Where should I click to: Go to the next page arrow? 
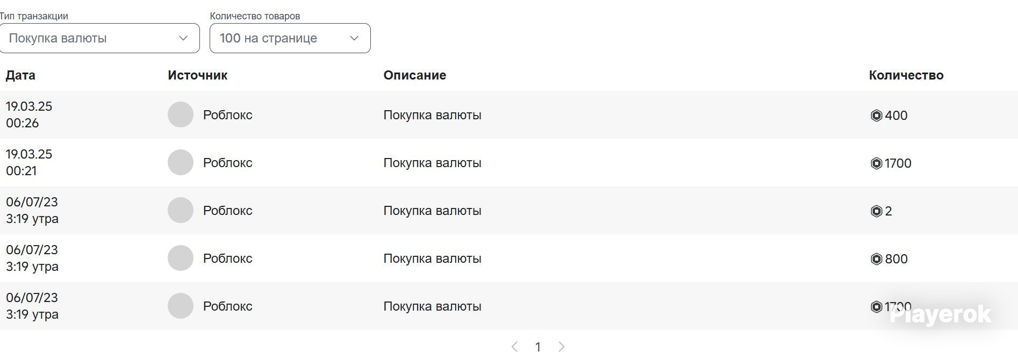[562, 347]
